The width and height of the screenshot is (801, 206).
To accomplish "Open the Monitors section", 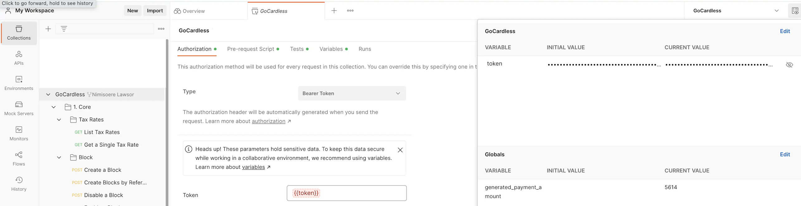I will 19,133.
